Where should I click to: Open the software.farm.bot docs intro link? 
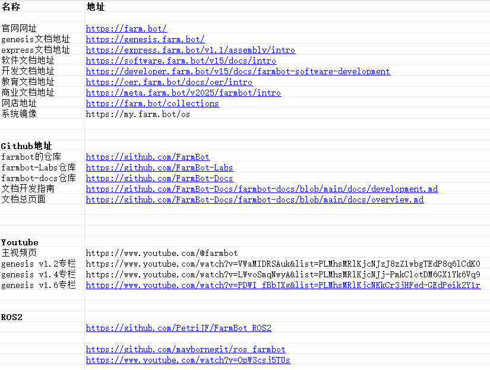tap(181, 61)
